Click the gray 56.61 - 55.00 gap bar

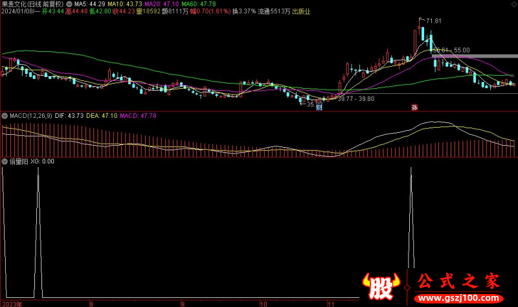tap(475, 56)
